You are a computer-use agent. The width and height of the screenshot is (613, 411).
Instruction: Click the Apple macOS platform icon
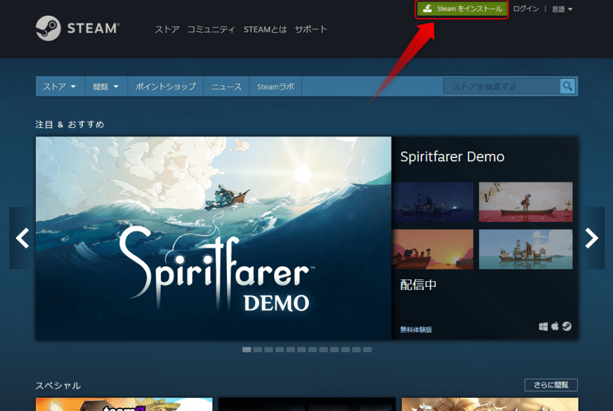click(555, 326)
